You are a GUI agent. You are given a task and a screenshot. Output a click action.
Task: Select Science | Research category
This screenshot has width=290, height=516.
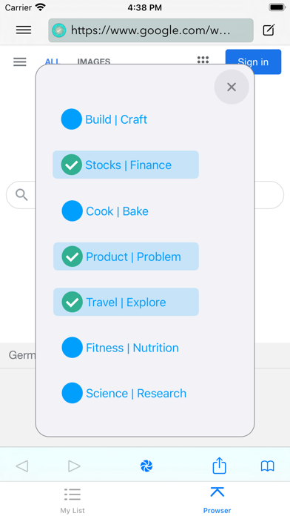pyautogui.click(x=124, y=393)
